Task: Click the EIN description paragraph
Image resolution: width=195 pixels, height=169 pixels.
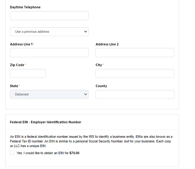Action: [91, 141]
